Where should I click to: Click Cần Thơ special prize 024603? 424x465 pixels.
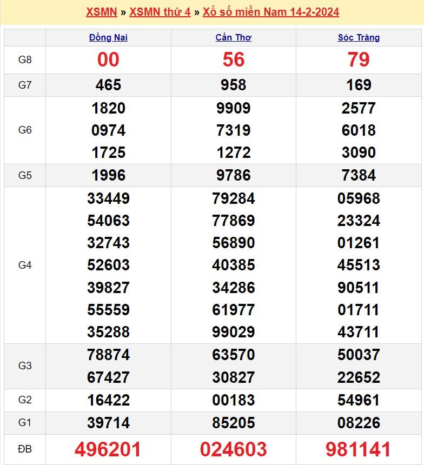[x=234, y=449]
